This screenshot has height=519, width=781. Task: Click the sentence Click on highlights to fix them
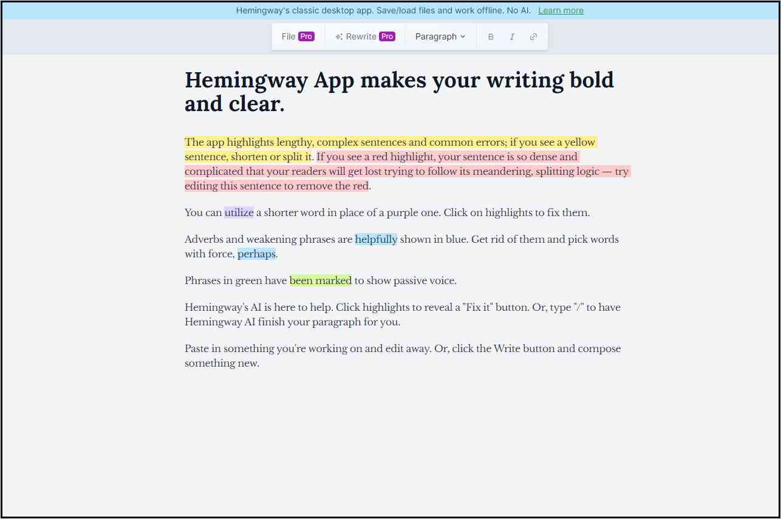click(x=517, y=212)
